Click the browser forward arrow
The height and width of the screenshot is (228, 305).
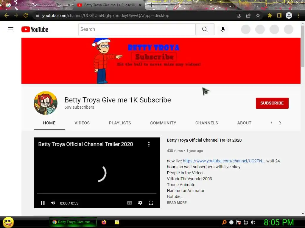click(x=16, y=15)
